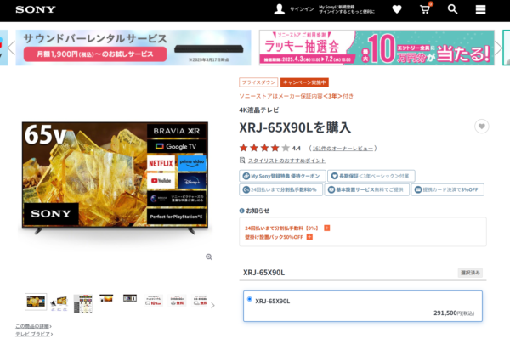Select the second product thumbnail

59,303
